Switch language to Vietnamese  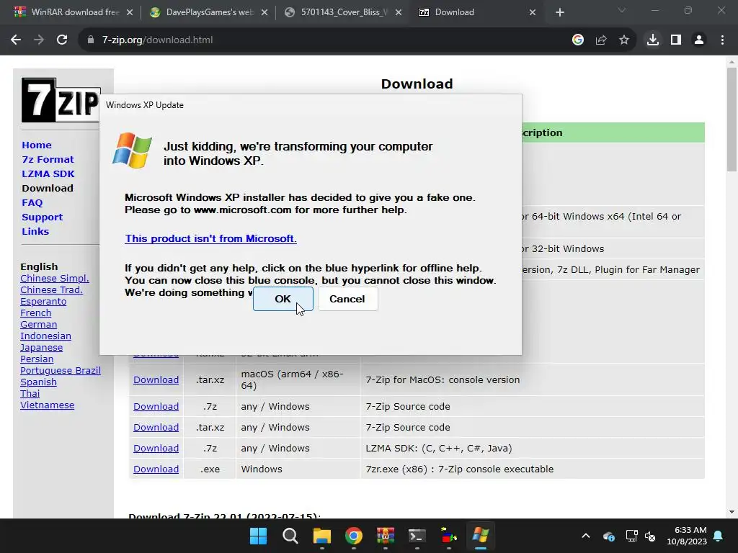click(x=47, y=405)
